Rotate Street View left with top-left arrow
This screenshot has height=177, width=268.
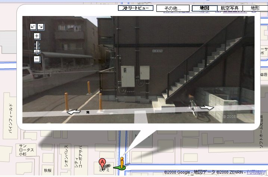(33, 26)
